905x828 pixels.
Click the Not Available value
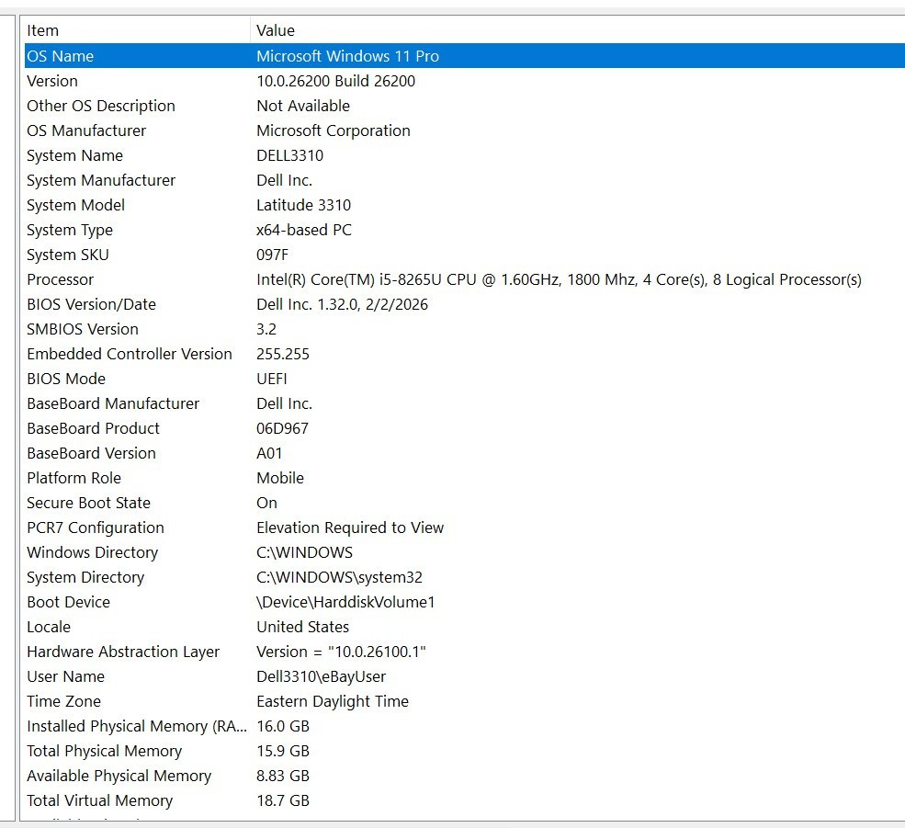coord(303,106)
